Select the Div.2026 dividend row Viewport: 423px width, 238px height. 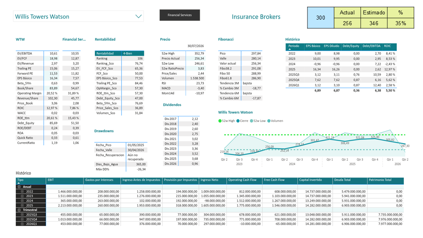coord(181,164)
